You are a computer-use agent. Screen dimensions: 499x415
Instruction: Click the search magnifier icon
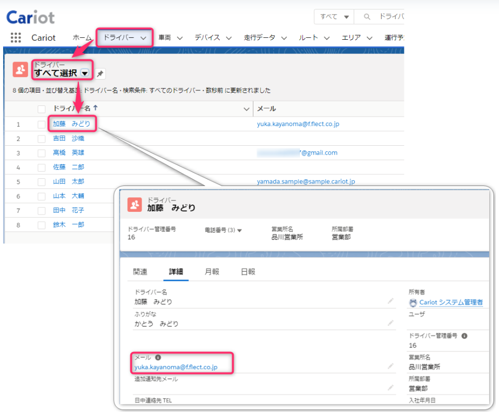[367, 17]
